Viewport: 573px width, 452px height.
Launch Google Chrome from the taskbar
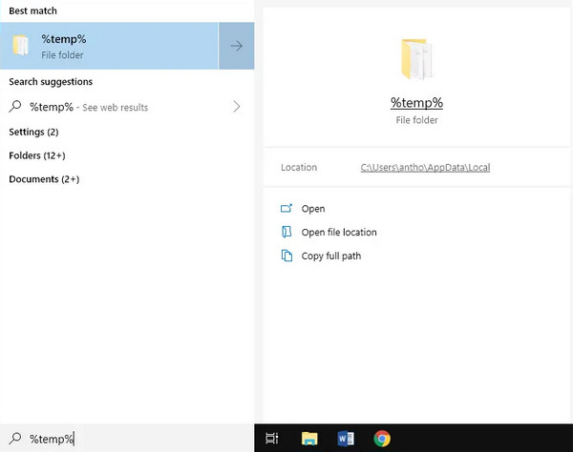click(382, 438)
